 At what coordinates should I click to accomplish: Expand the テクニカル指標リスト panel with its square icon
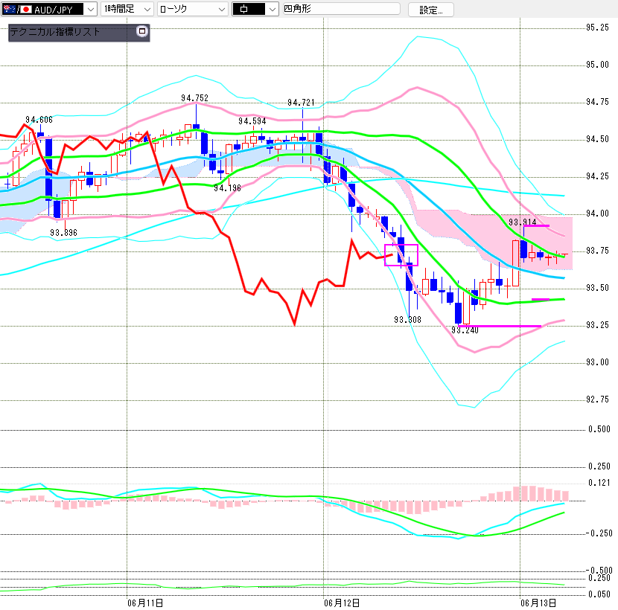point(142,31)
